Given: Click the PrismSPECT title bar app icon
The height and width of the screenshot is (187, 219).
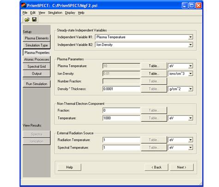Looking at the screenshot, I should pos(24,6).
